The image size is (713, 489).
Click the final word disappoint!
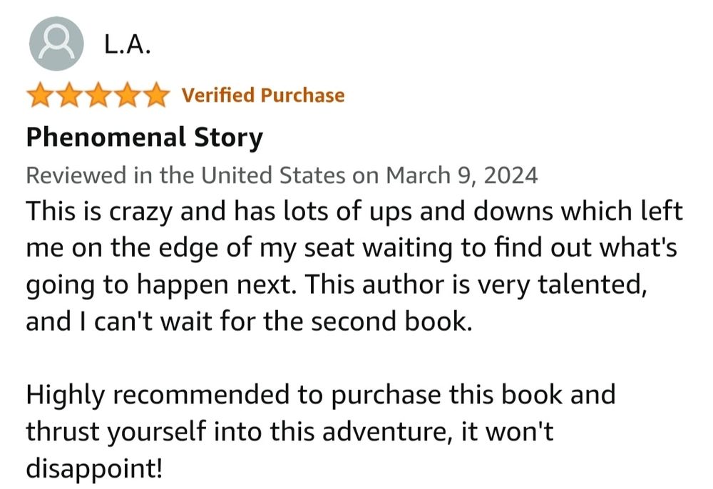click(94, 468)
